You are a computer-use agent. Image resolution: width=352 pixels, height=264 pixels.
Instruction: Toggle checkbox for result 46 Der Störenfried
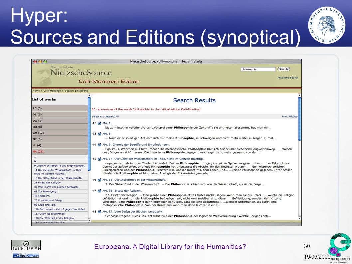click(x=99, y=180)
